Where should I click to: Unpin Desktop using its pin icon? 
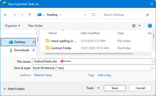click(34, 42)
